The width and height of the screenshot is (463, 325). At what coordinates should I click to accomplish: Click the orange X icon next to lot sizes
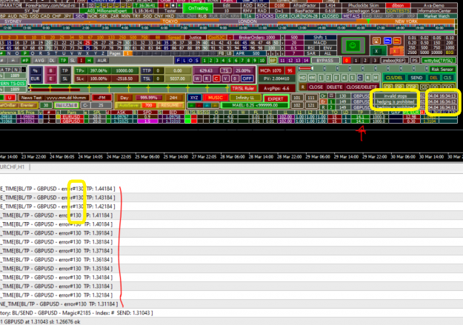pyautogui.click(x=395, y=51)
